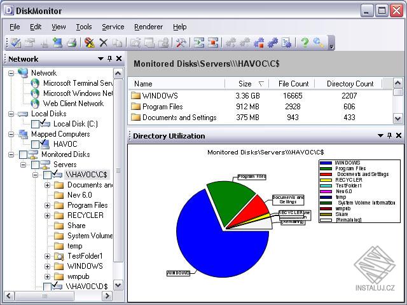
Task: Click the green question mark help icon
Action: (x=305, y=43)
